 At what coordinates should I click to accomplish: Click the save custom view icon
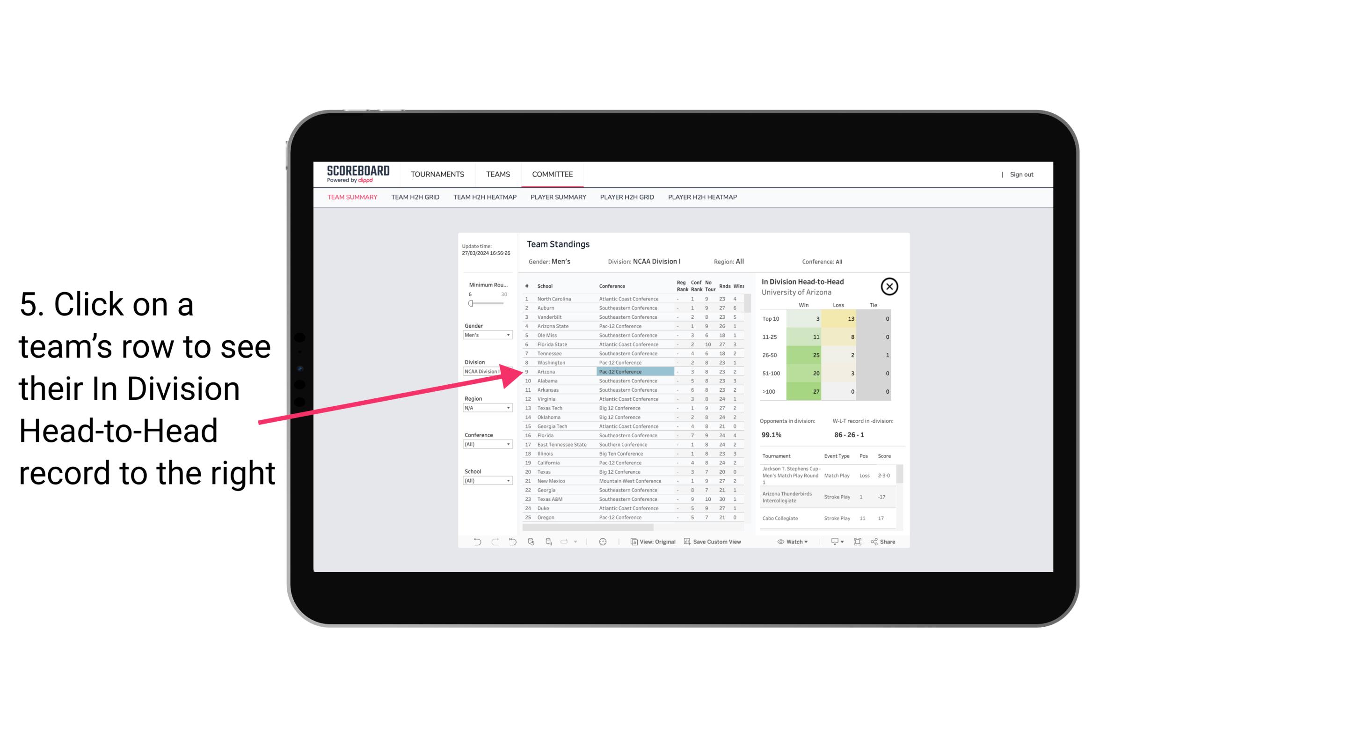(x=688, y=542)
